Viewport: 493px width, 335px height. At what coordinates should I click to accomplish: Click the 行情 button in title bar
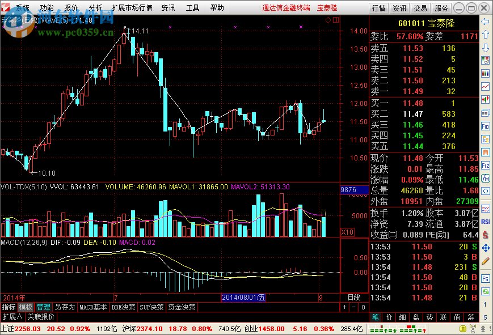(x=378, y=8)
